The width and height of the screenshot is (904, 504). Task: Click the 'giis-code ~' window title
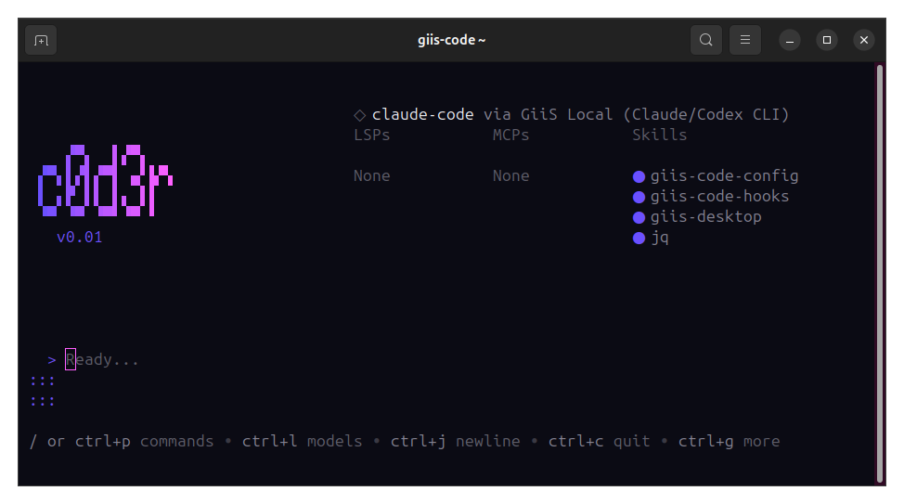[x=451, y=40]
